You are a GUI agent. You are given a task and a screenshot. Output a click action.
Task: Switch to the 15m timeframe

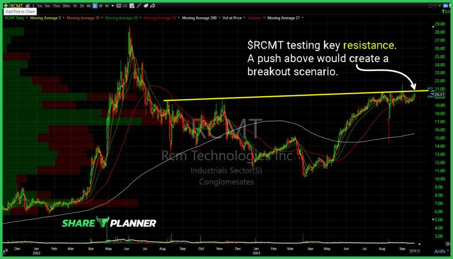pyautogui.click(x=56, y=6)
